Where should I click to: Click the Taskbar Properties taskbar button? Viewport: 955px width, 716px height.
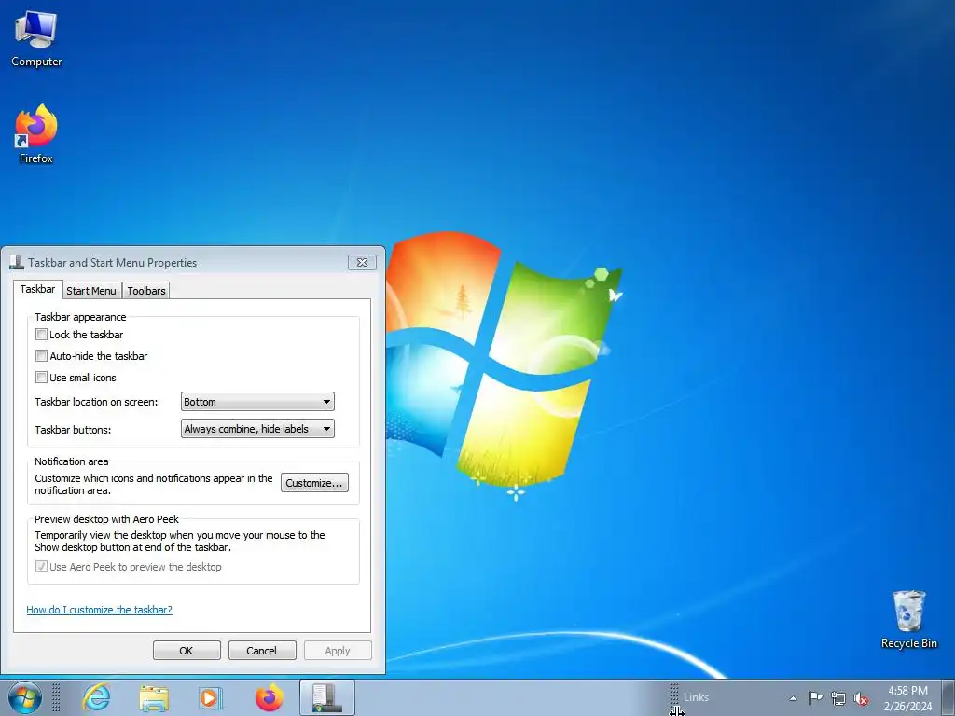click(x=327, y=697)
